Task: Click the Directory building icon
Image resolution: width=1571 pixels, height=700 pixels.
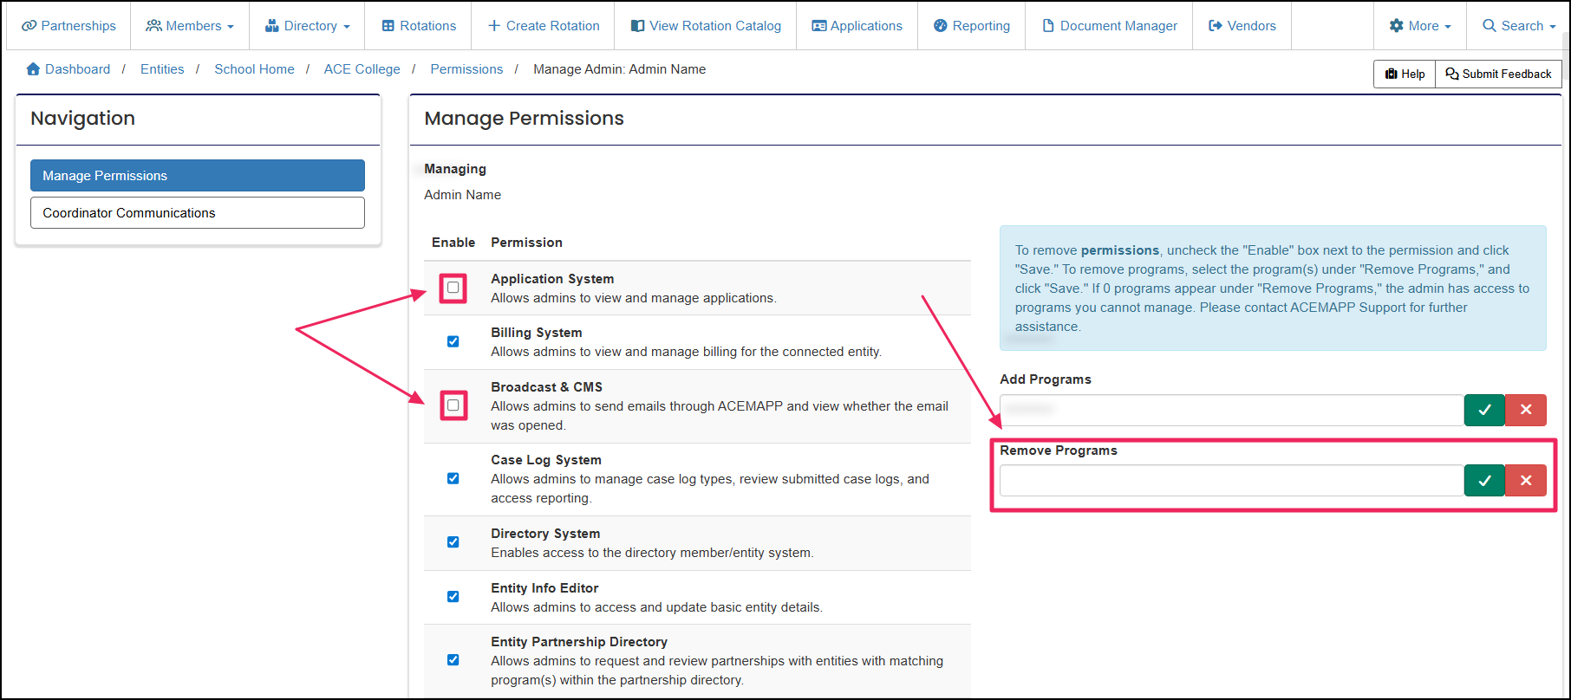Action: [x=272, y=26]
